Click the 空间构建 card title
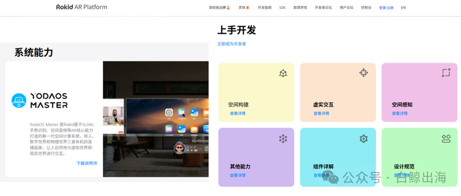This screenshot has height=196, width=461. click(x=239, y=105)
